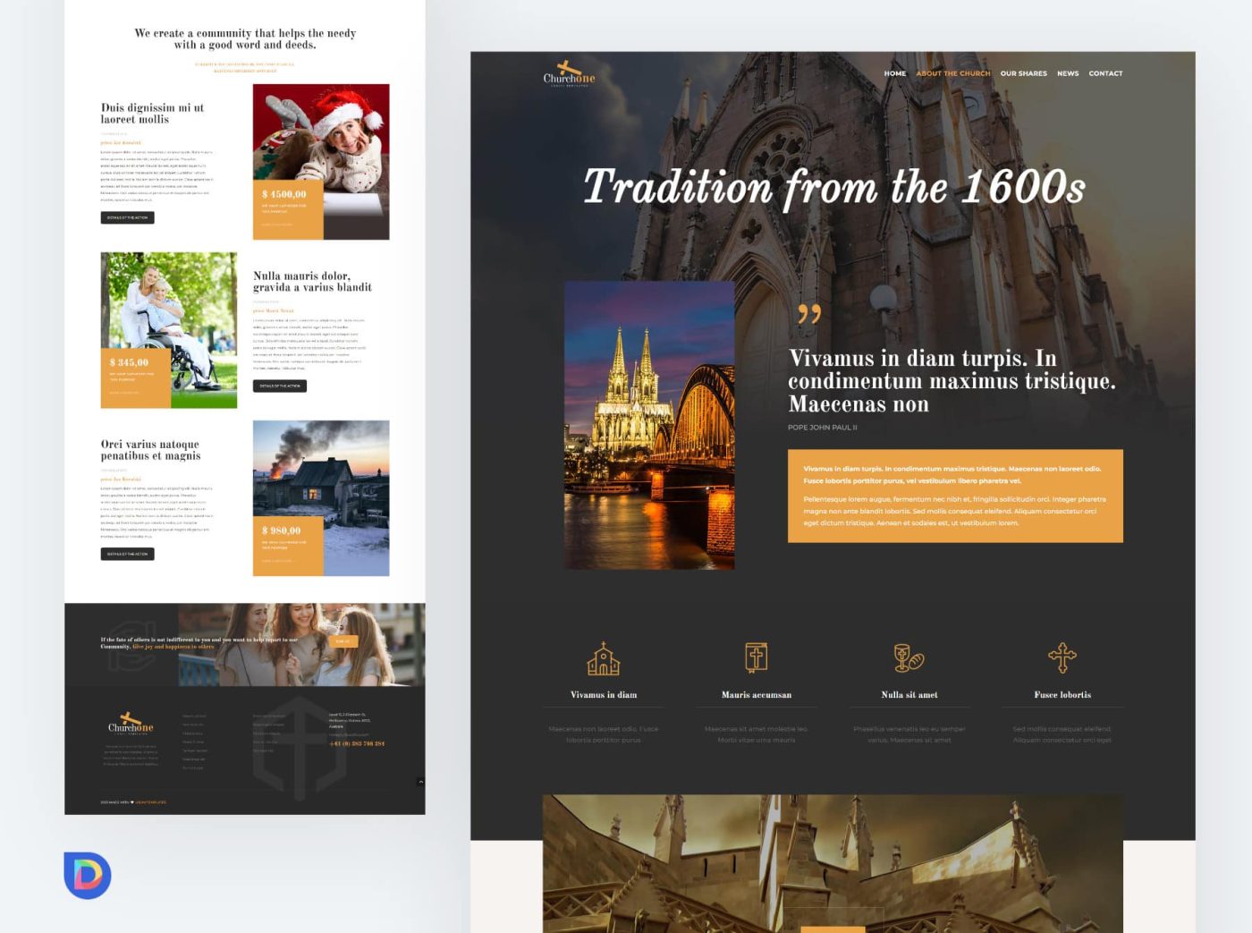Click details button under Orci varius natoque
1252x933 pixels.
127,554
